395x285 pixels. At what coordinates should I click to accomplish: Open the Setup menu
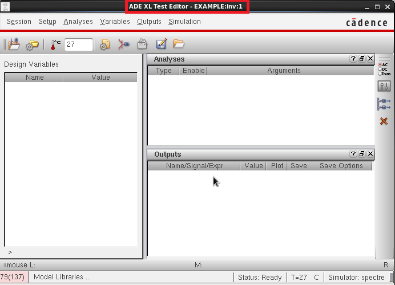pyautogui.click(x=47, y=22)
